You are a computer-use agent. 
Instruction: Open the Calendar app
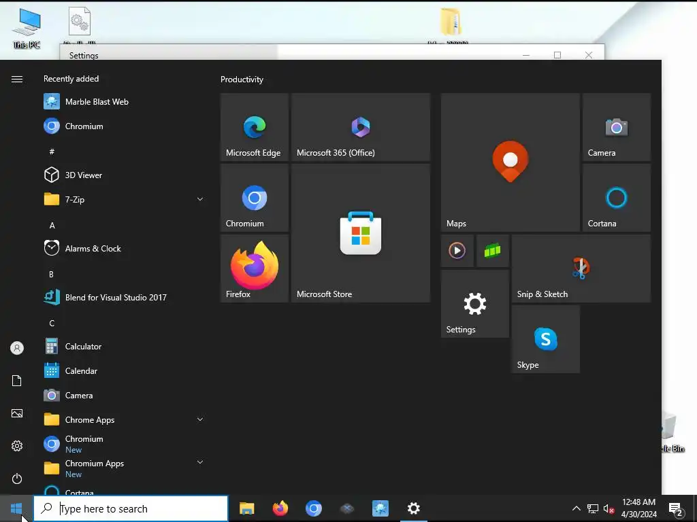(124, 370)
